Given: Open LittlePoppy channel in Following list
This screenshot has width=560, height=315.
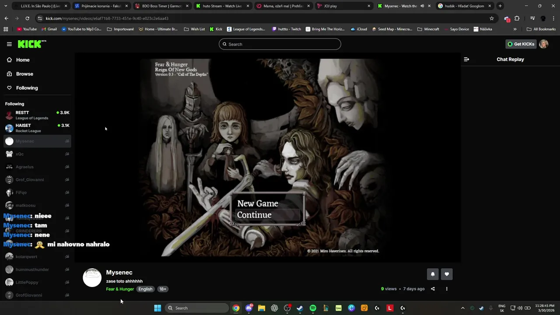Looking at the screenshot, I should point(37,282).
